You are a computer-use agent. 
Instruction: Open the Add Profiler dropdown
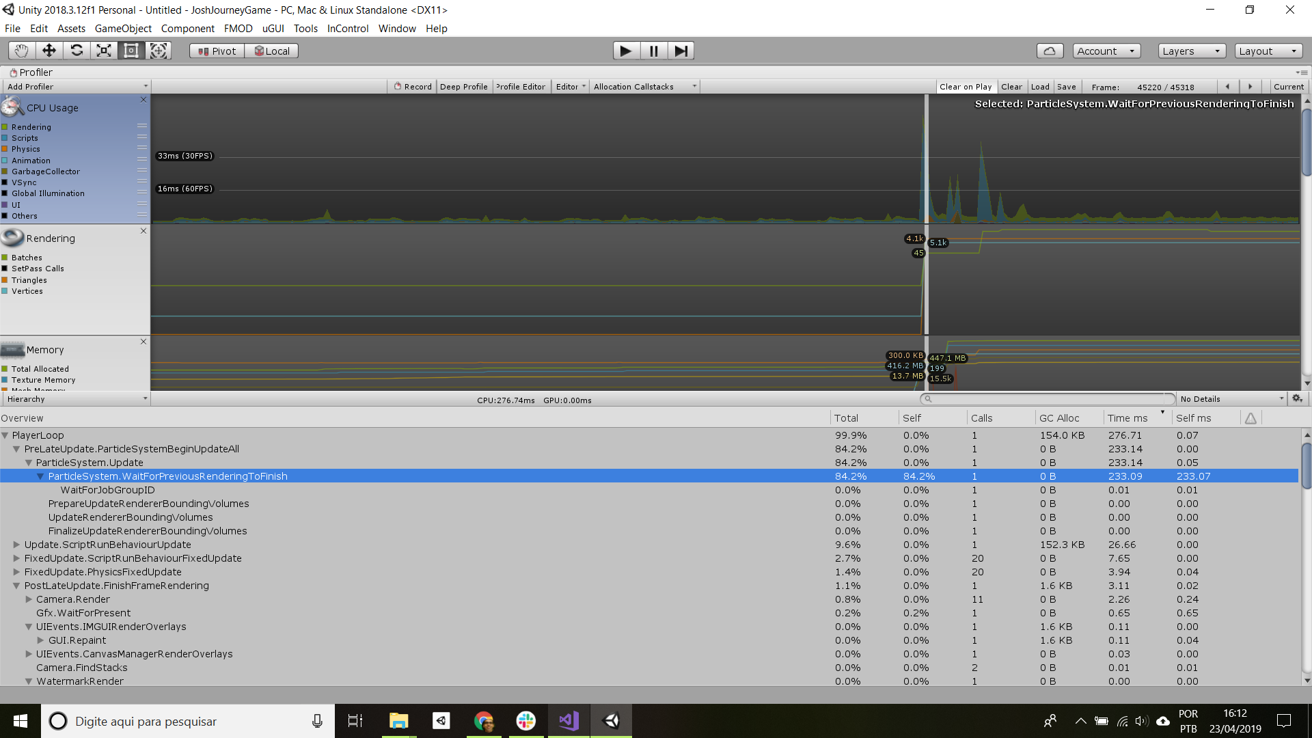[75, 86]
